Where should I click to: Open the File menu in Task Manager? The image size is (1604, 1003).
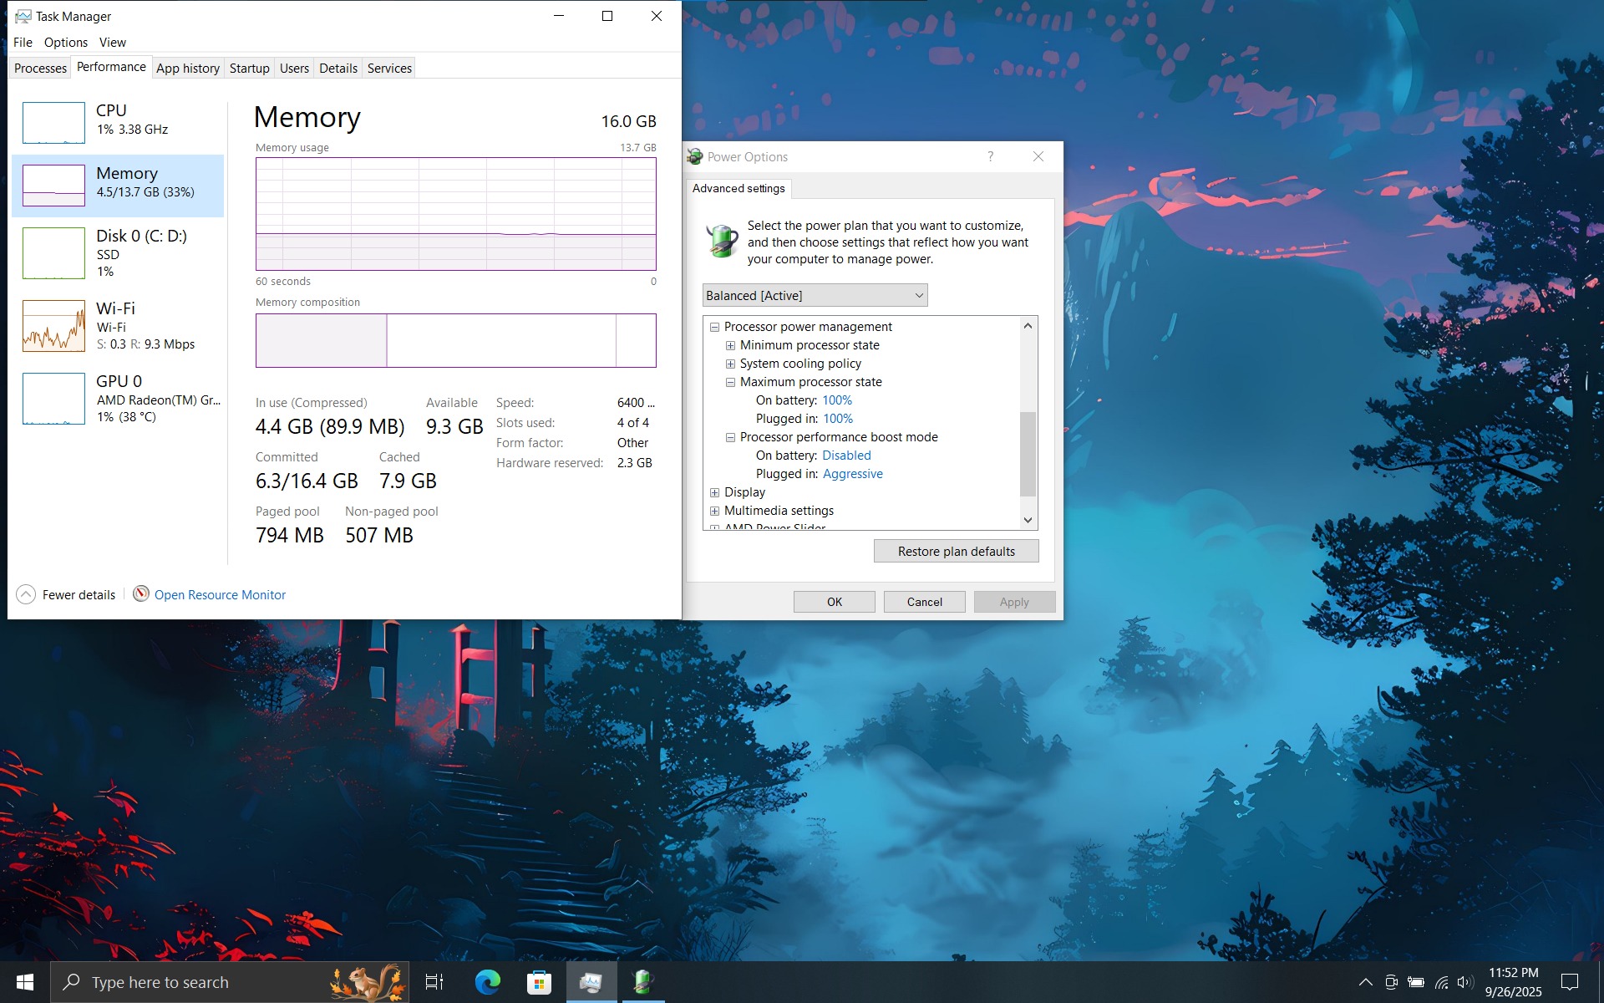tap(23, 43)
